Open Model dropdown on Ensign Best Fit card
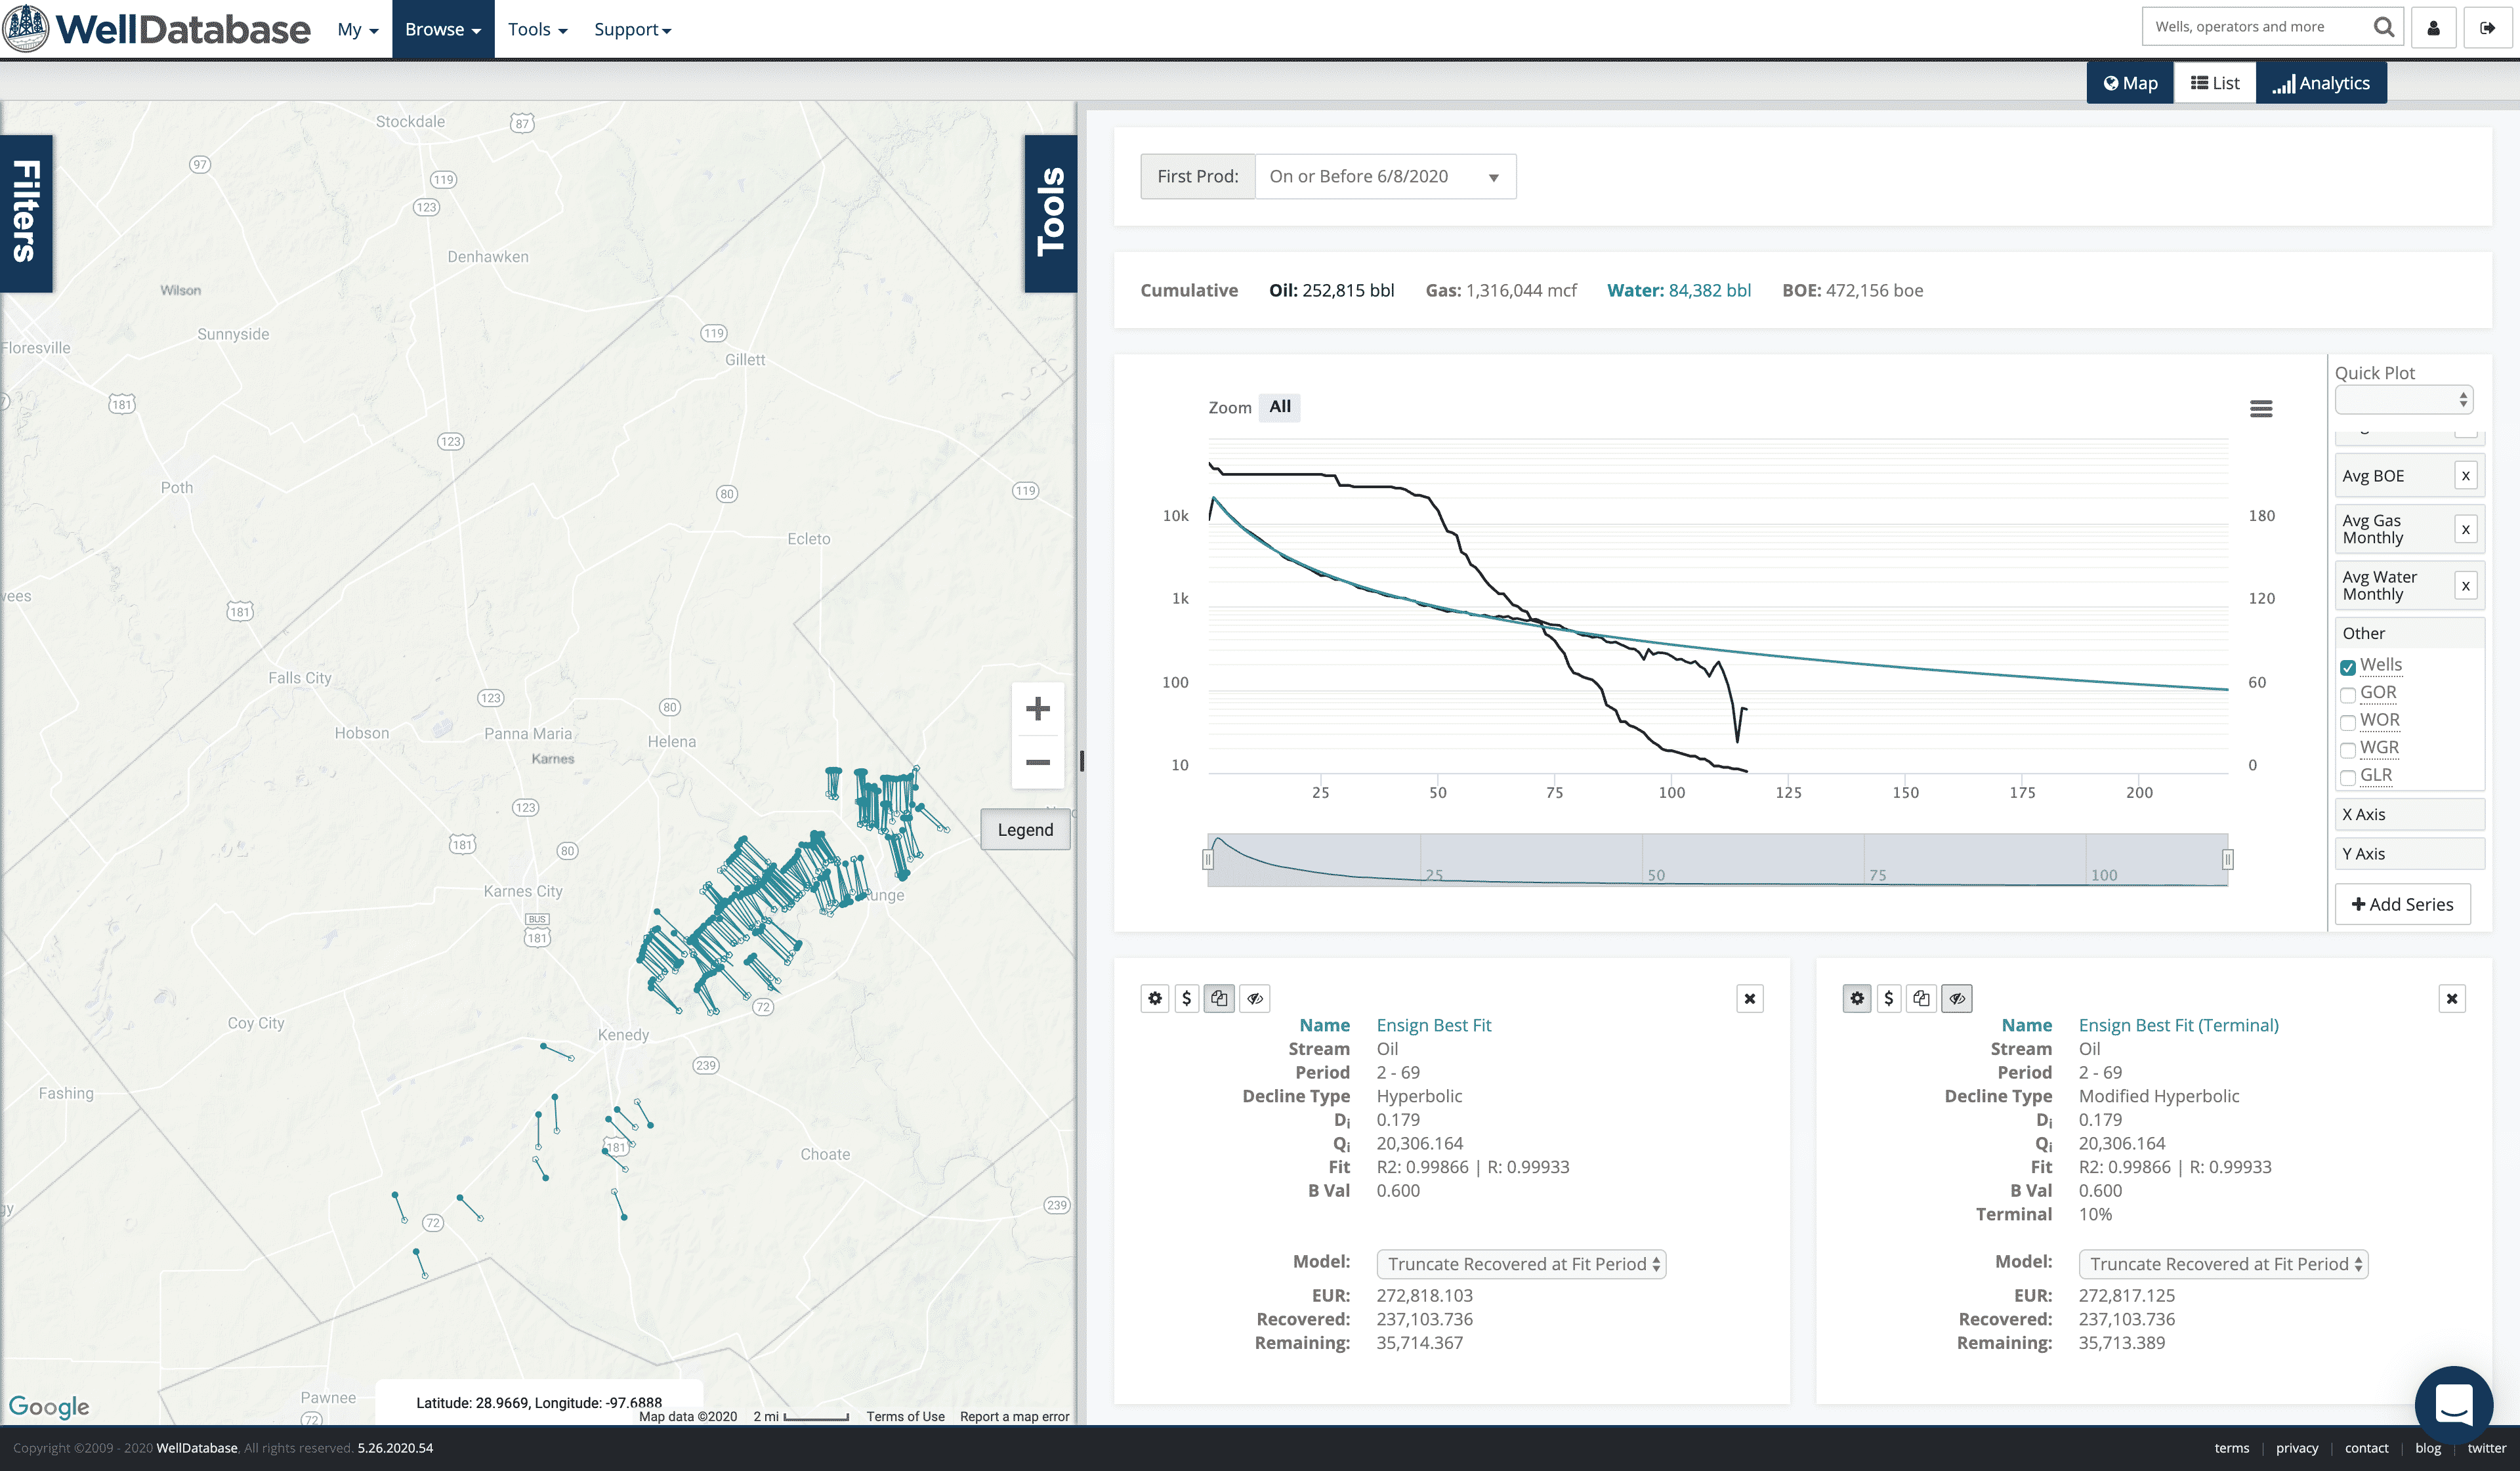2520x1471 pixels. [1521, 1264]
